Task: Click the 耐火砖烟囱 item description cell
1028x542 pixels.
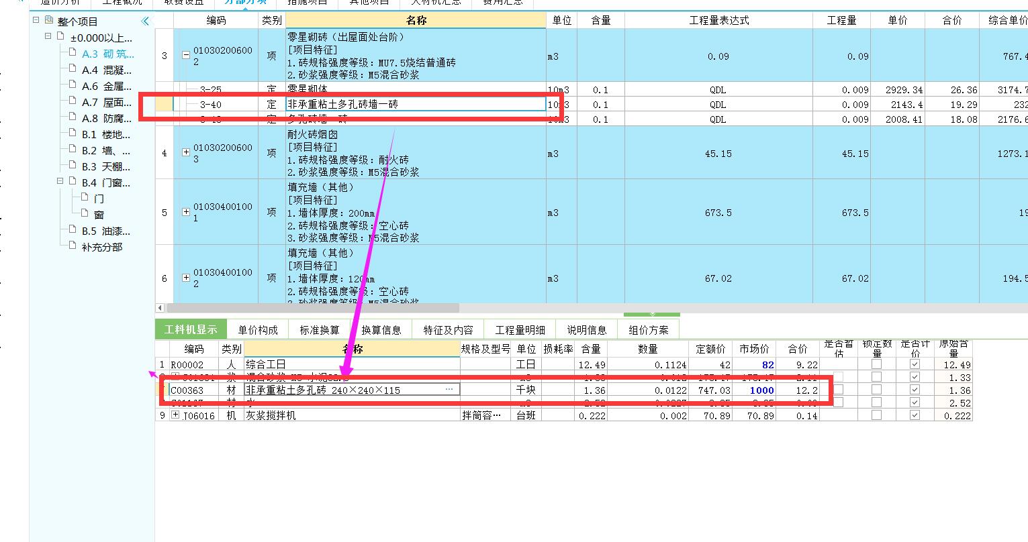Action: (x=416, y=153)
